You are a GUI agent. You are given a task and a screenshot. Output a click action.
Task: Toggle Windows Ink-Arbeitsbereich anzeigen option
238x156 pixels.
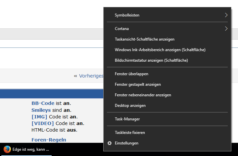tap(160, 50)
